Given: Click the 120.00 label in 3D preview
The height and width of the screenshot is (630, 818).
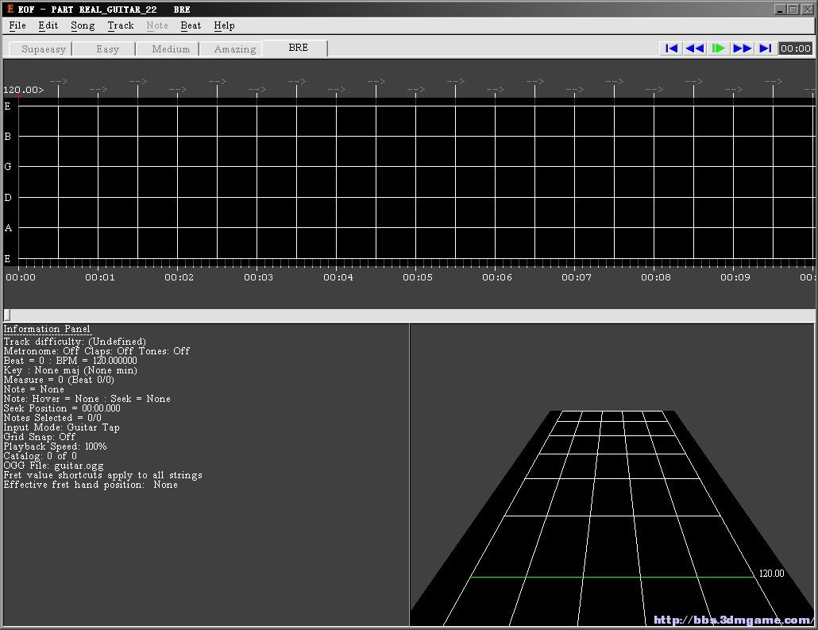Looking at the screenshot, I should point(771,573).
